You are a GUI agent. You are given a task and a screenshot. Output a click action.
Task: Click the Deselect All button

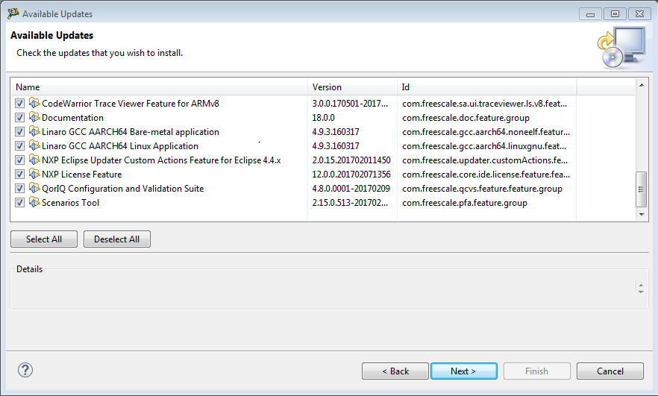pos(117,239)
